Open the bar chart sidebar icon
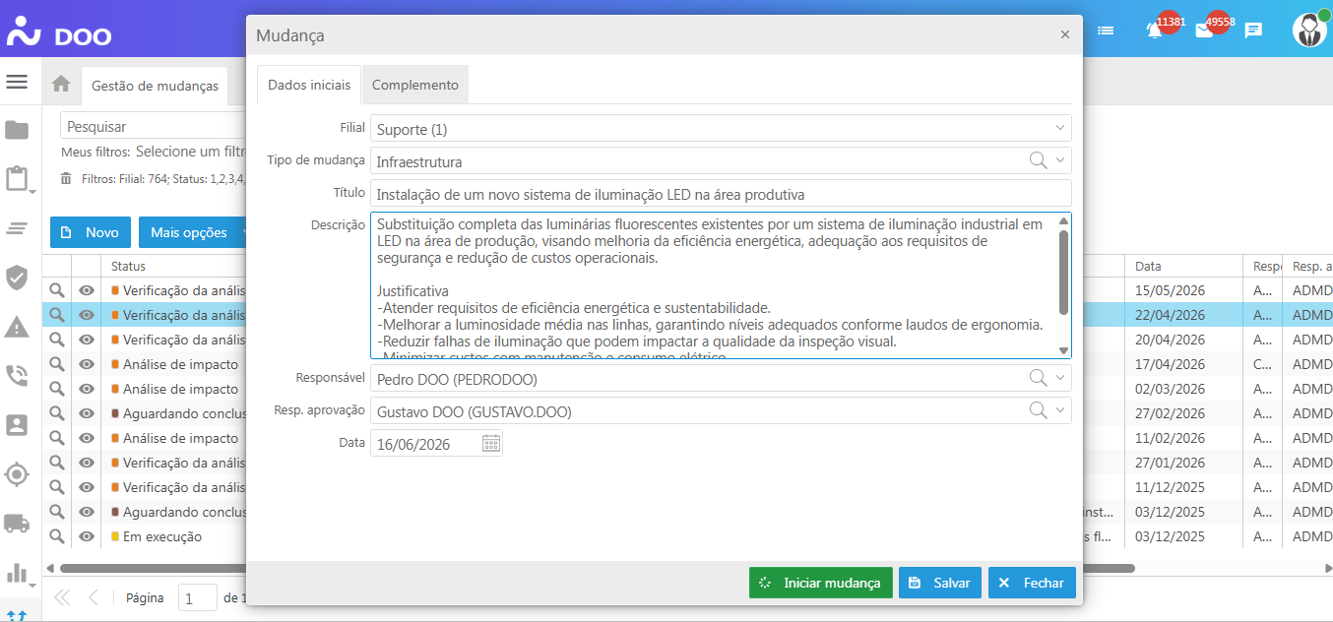Screen dimensions: 1333x622 pos(17,573)
